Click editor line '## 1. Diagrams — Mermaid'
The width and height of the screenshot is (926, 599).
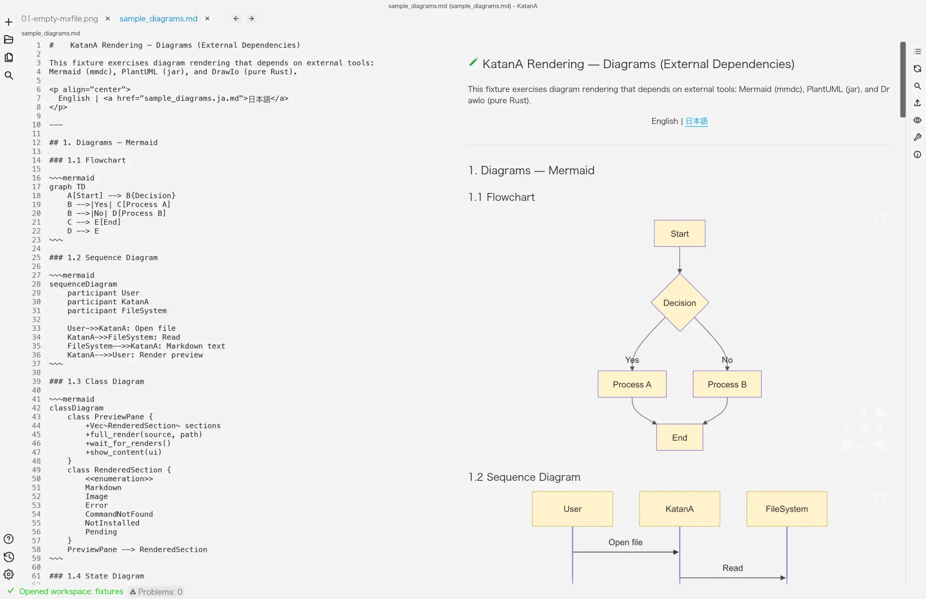click(103, 143)
